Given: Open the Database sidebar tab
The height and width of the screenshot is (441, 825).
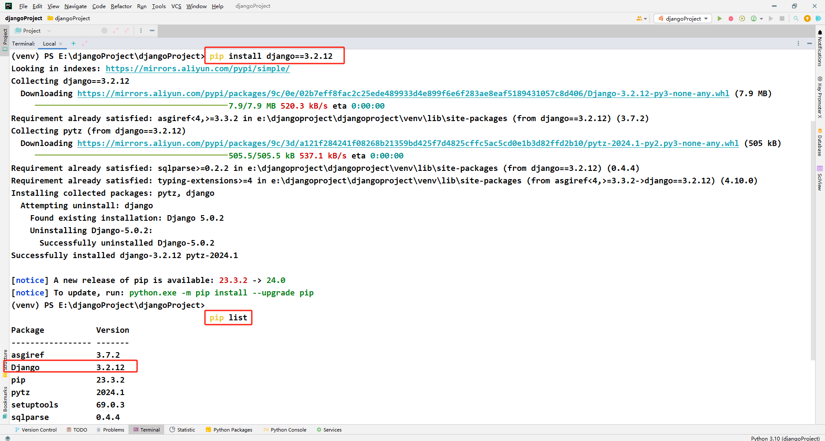Looking at the screenshot, I should [820, 142].
